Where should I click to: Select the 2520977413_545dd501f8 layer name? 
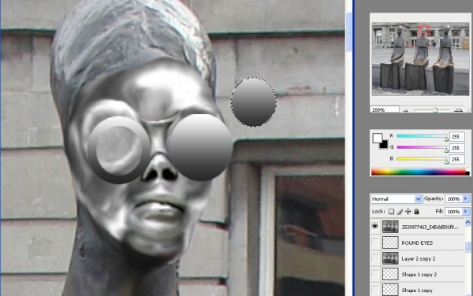tap(430, 227)
